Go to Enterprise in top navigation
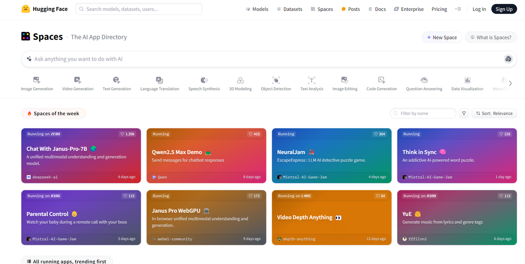Screen dimensions: 525x264 (409, 9)
